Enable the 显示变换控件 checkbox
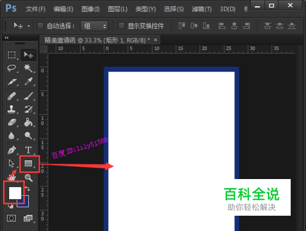The height and width of the screenshot is (231, 306). pos(122,26)
